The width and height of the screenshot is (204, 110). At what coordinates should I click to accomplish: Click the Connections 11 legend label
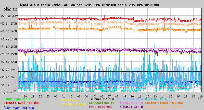pos(101,103)
